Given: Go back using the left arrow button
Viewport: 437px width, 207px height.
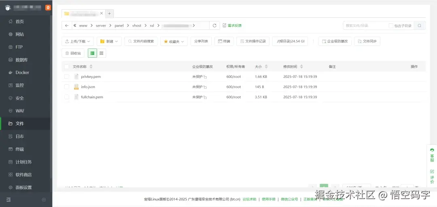Looking at the screenshot, I should pos(67,25).
